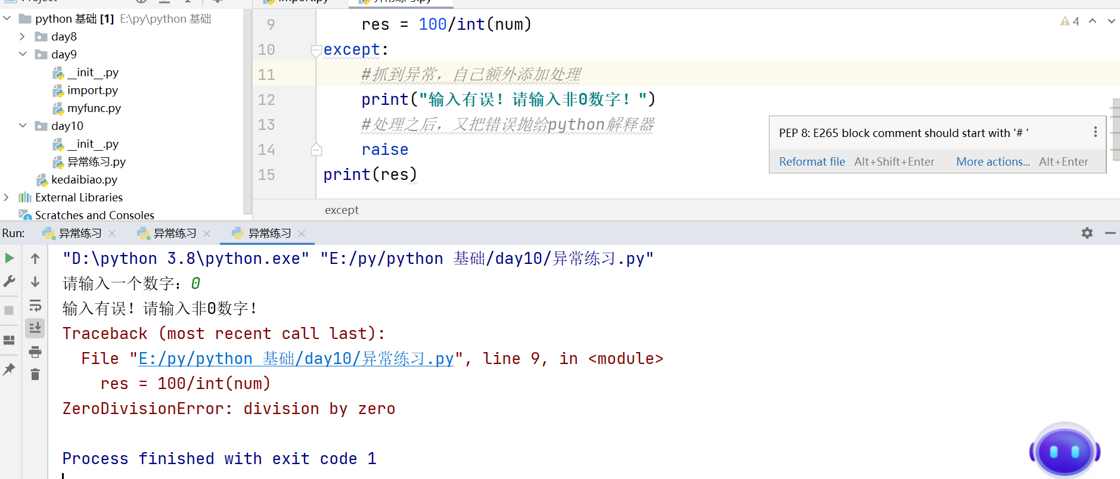Fold the except block at line 10
Viewport: 1120px width, 479px height.
(317, 51)
